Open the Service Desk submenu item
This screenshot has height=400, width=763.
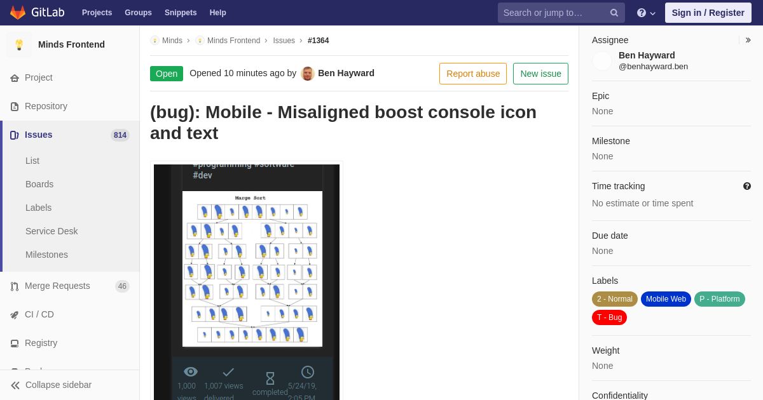[x=52, y=231]
